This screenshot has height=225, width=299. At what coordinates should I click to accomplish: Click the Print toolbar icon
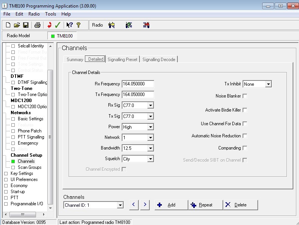37,25
